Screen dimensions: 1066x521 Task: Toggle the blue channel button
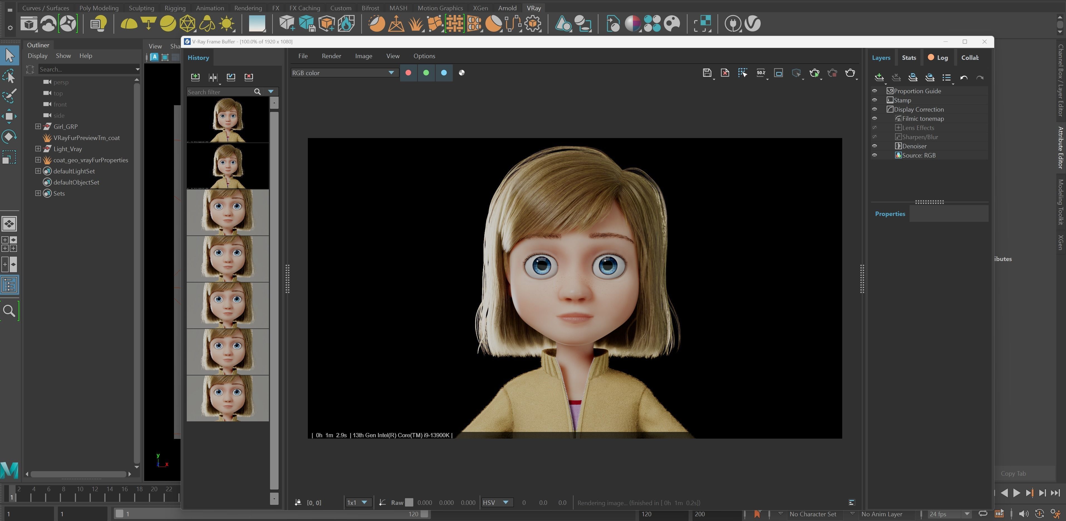[444, 73]
